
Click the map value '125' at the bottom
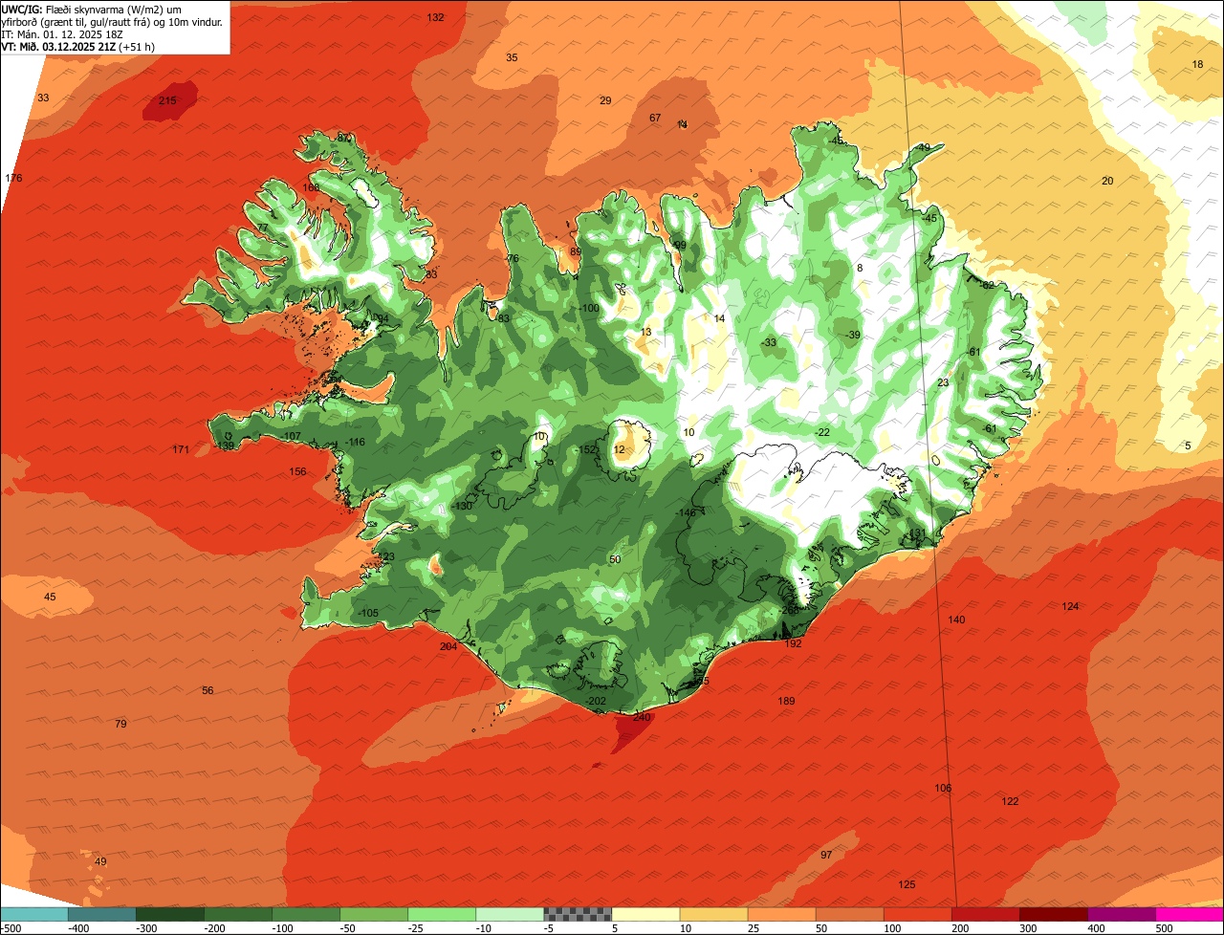[907, 884]
